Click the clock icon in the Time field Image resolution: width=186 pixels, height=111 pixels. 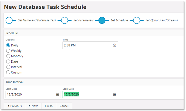coord(115,45)
